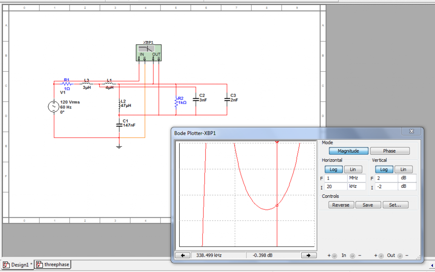The height and width of the screenshot is (272, 435).
Task: Select resistor R2 1kΩ
Action: pos(176,102)
